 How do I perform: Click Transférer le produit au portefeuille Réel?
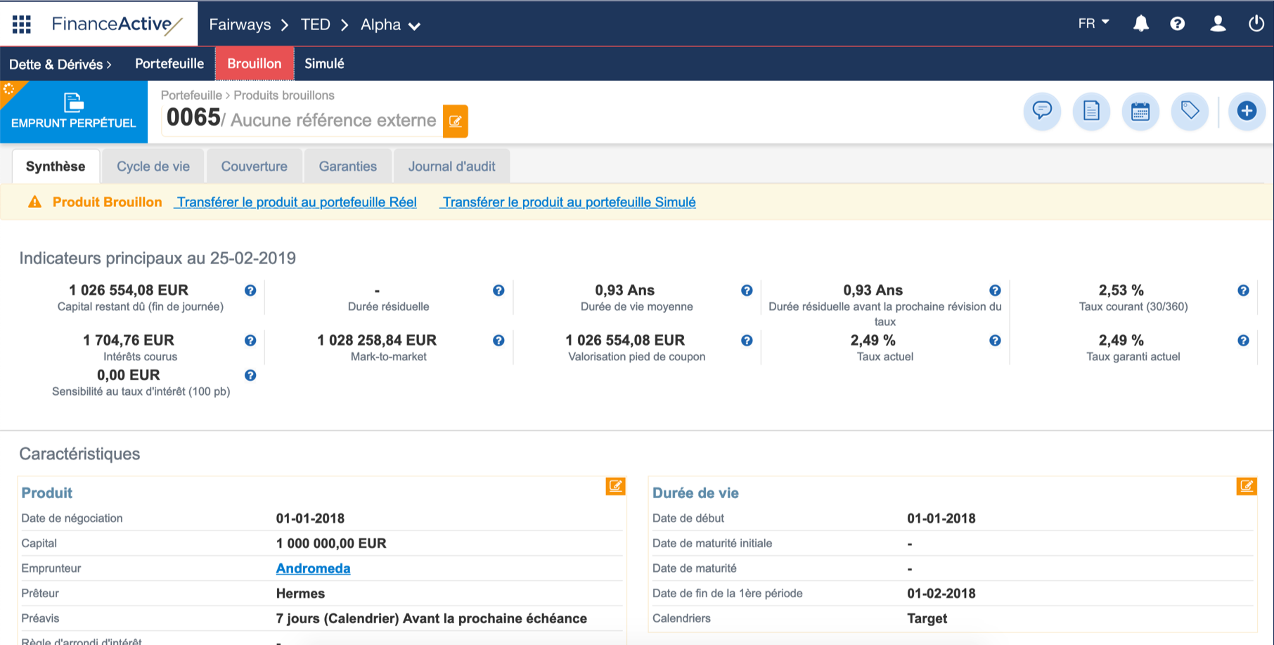coord(295,202)
